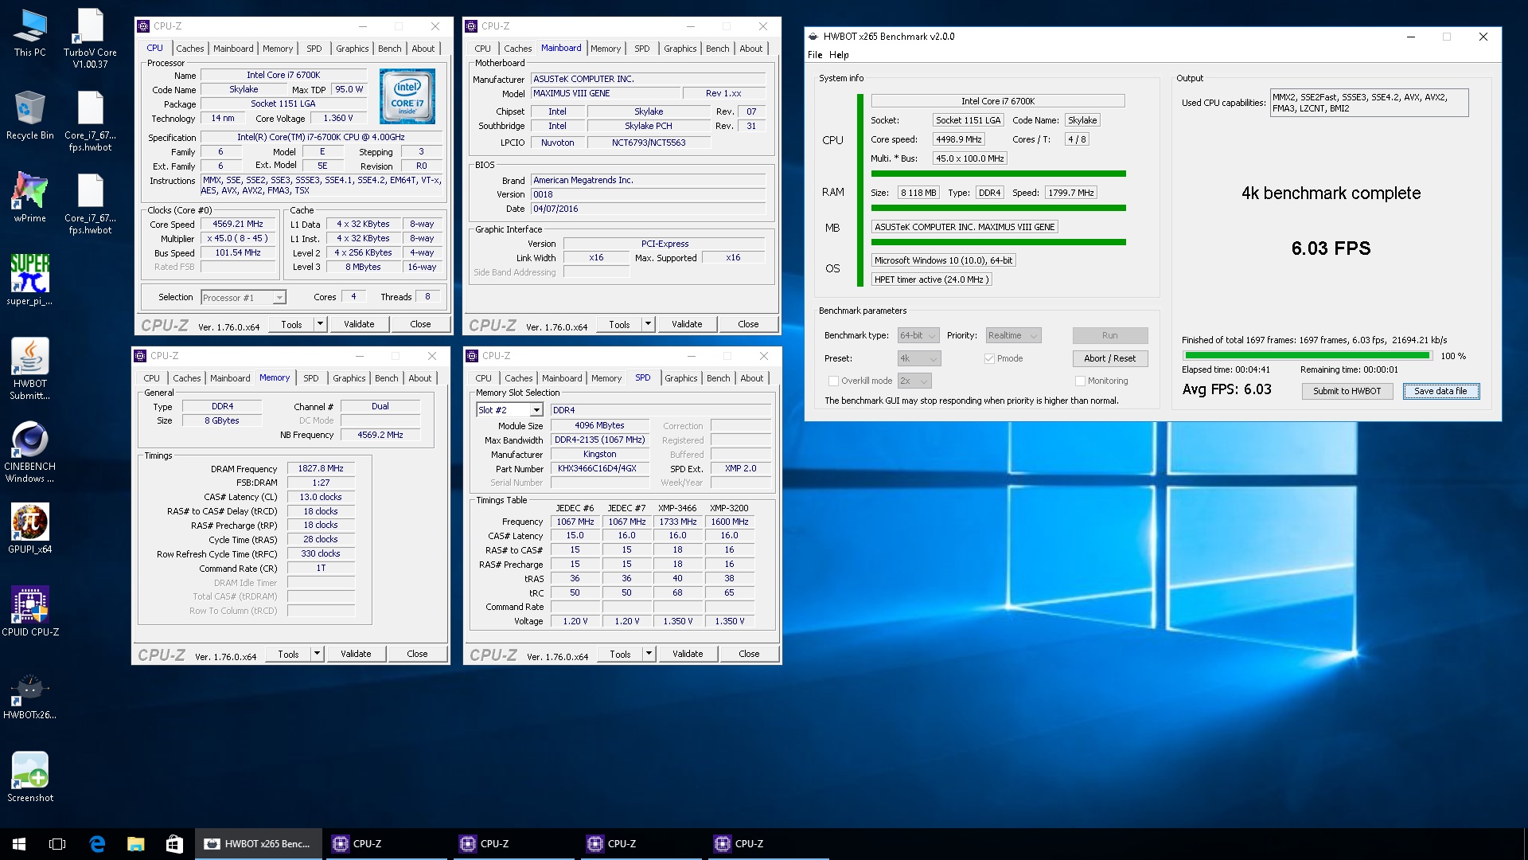This screenshot has height=860, width=1528.
Task: Open GPUPI_x64 desktop icon
Action: (29, 530)
